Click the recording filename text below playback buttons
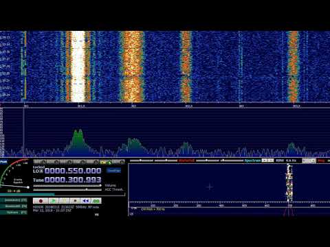The height and width of the screenshot is (247, 330). click(66, 207)
